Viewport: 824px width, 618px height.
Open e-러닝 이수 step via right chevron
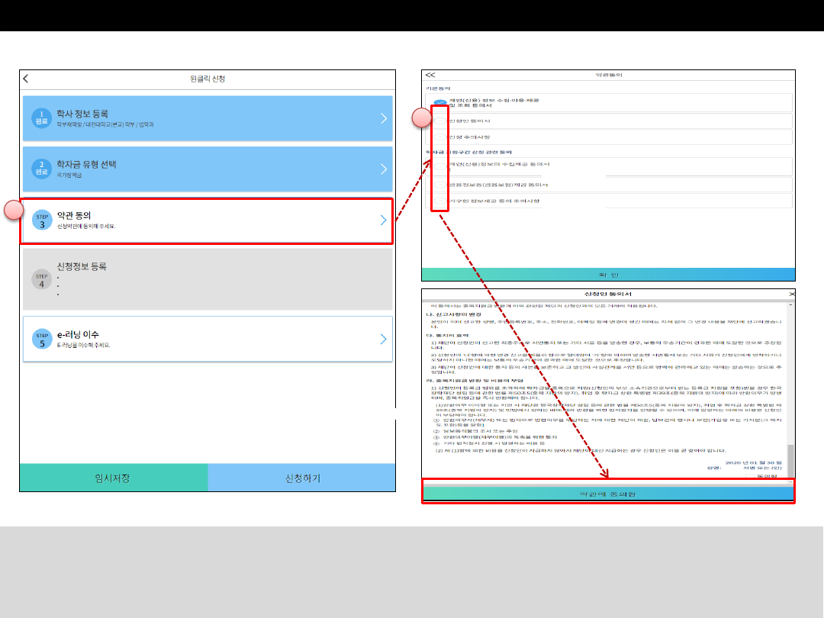tap(383, 339)
